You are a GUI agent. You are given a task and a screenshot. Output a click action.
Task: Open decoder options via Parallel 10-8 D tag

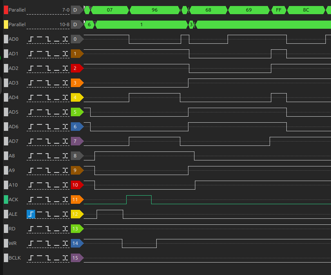coord(77,24)
